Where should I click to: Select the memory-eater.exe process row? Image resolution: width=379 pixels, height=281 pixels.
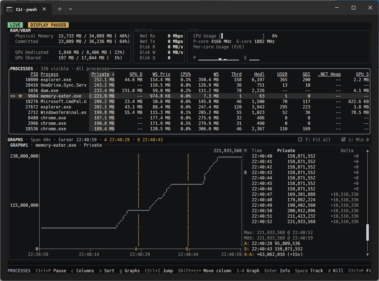pos(190,96)
